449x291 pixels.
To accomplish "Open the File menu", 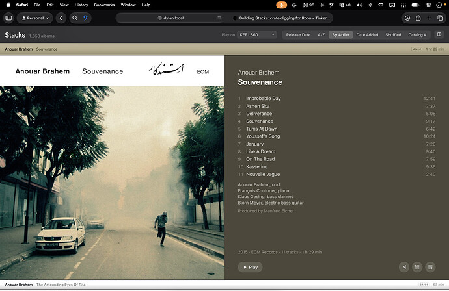I will [x=37, y=5].
